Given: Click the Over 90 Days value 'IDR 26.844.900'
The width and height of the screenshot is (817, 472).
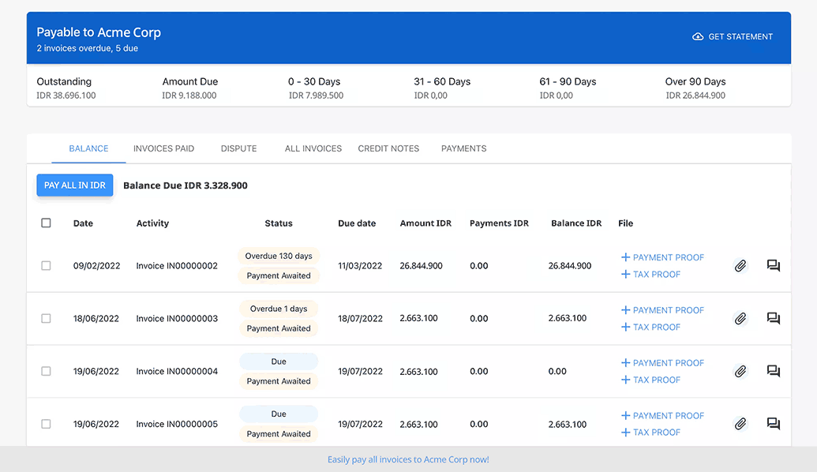Looking at the screenshot, I should coord(695,96).
